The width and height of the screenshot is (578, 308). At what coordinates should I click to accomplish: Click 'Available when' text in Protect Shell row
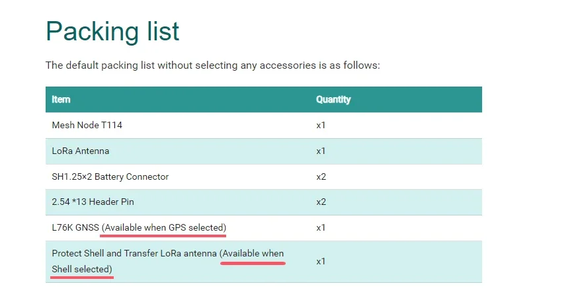pyautogui.click(x=253, y=253)
